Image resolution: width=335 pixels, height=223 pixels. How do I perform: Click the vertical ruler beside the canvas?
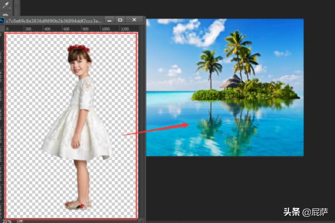[2, 111]
